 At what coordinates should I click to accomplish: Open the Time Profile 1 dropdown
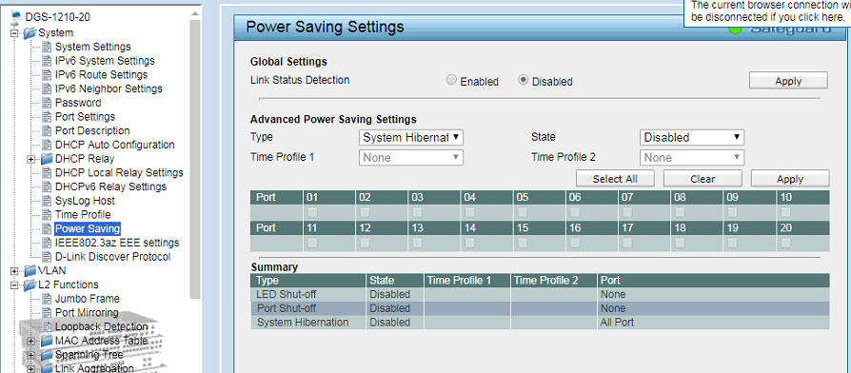tap(411, 158)
